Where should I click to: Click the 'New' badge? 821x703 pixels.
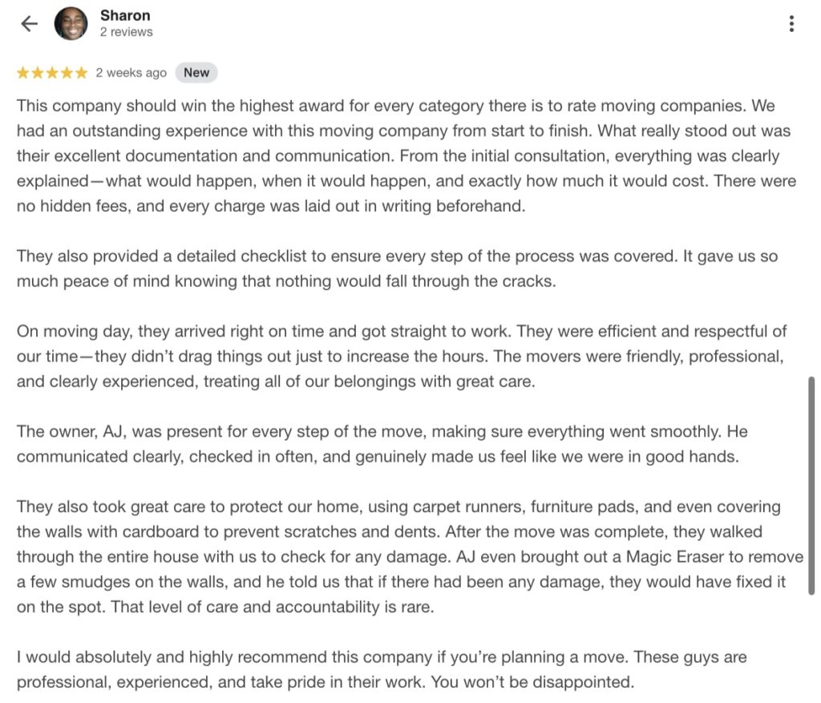[x=196, y=73]
